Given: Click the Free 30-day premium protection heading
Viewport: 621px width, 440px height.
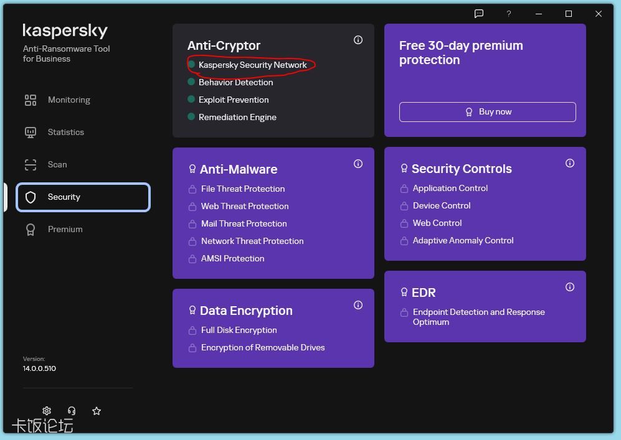Looking at the screenshot, I should coord(461,53).
